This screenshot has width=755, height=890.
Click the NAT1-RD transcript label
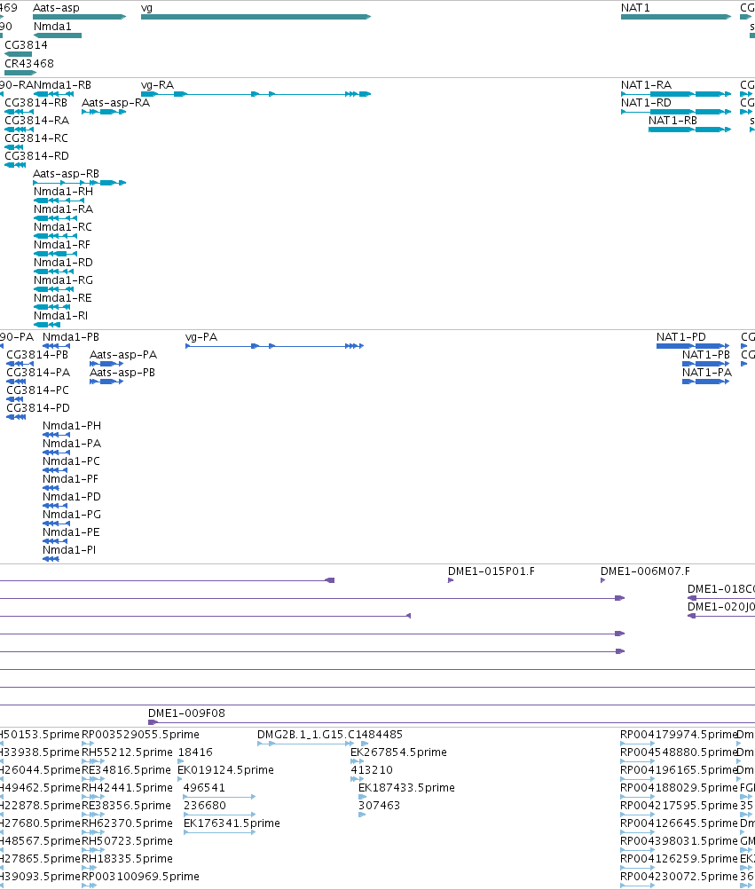(646, 103)
